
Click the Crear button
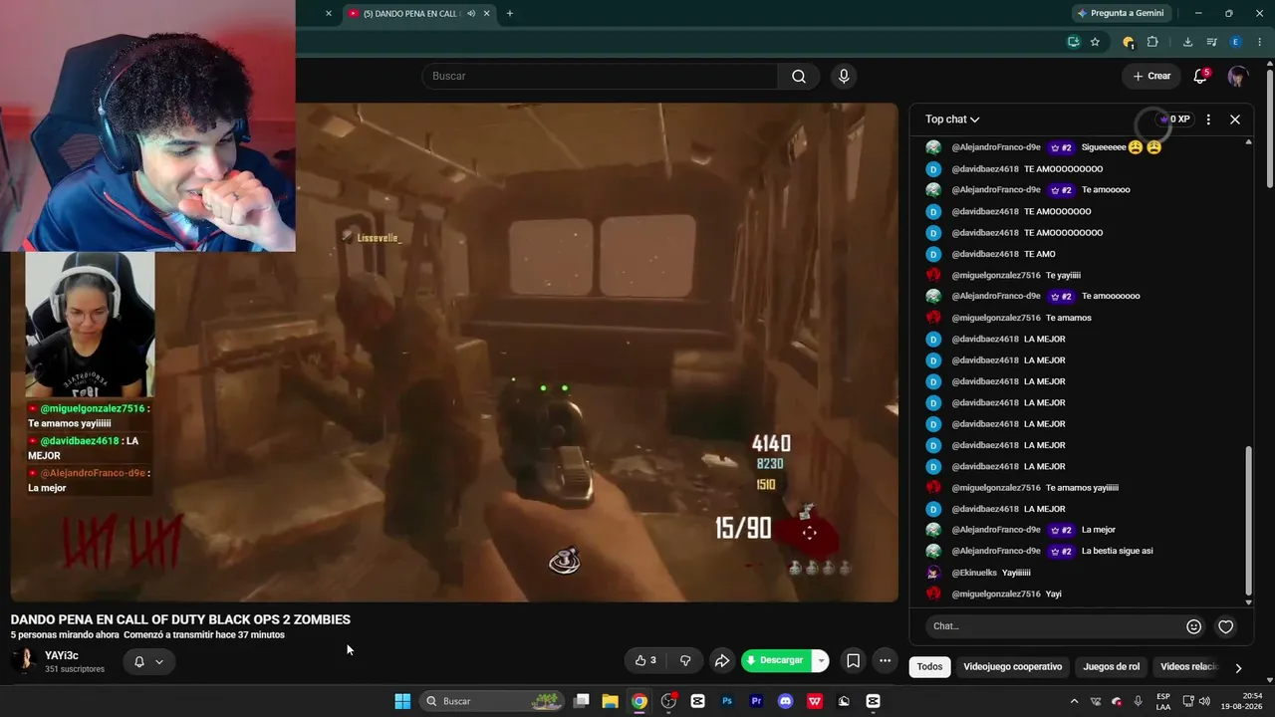click(1151, 77)
